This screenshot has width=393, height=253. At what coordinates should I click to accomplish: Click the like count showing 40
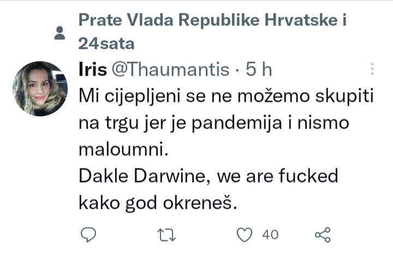[270, 234]
